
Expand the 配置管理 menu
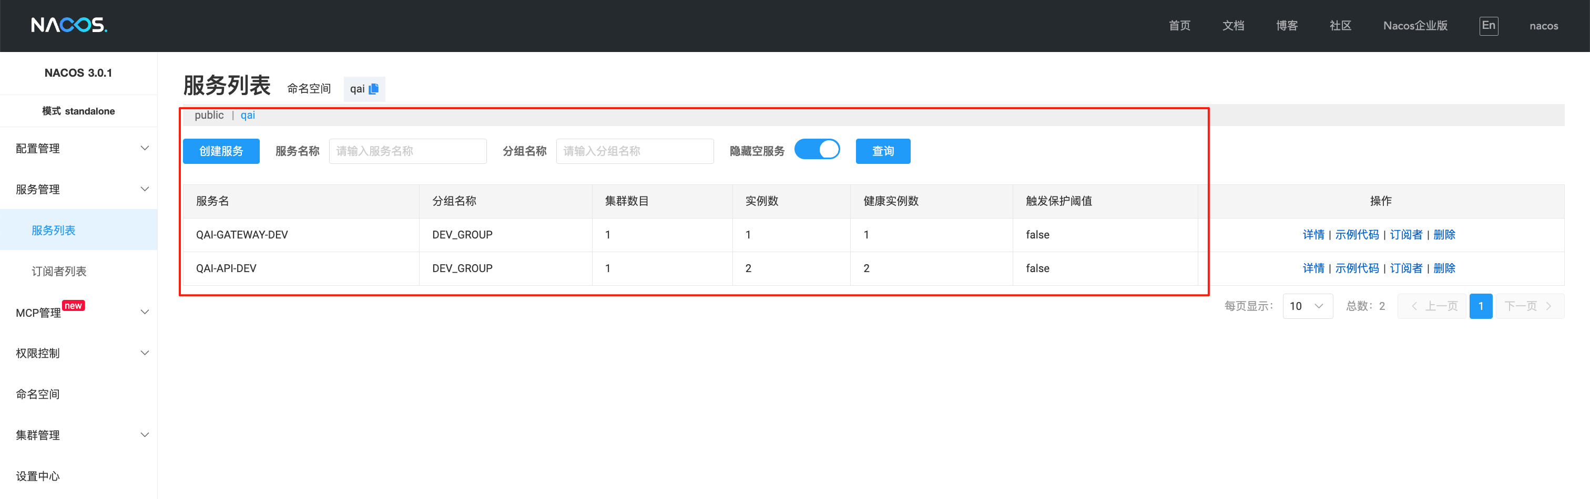[78, 148]
